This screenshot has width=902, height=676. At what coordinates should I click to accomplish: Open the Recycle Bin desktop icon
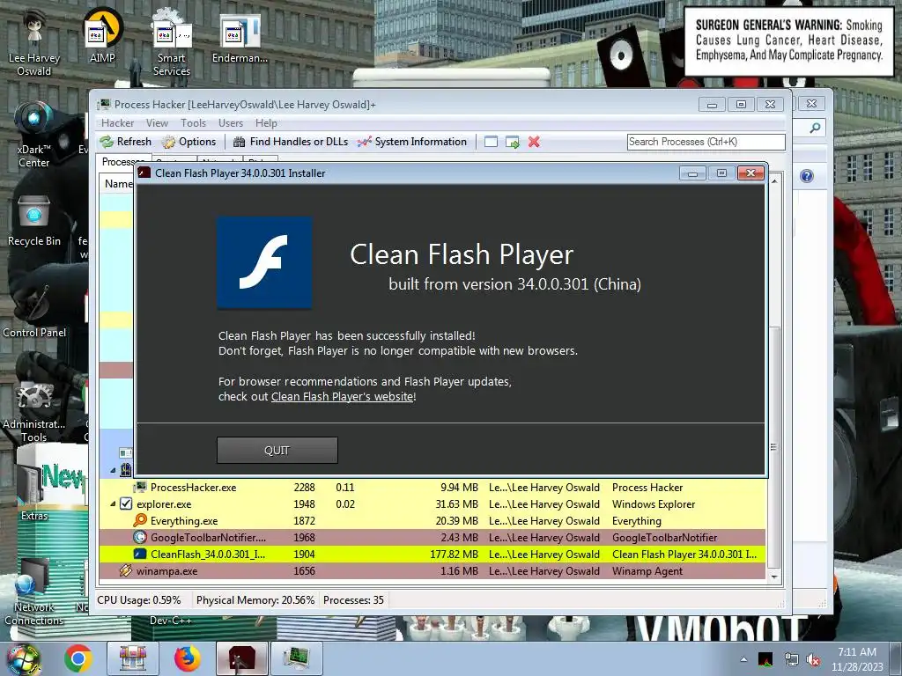coord(34,221)
